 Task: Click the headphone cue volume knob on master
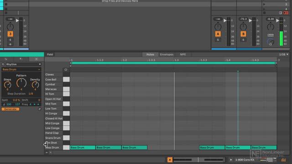tap(271, 42)
